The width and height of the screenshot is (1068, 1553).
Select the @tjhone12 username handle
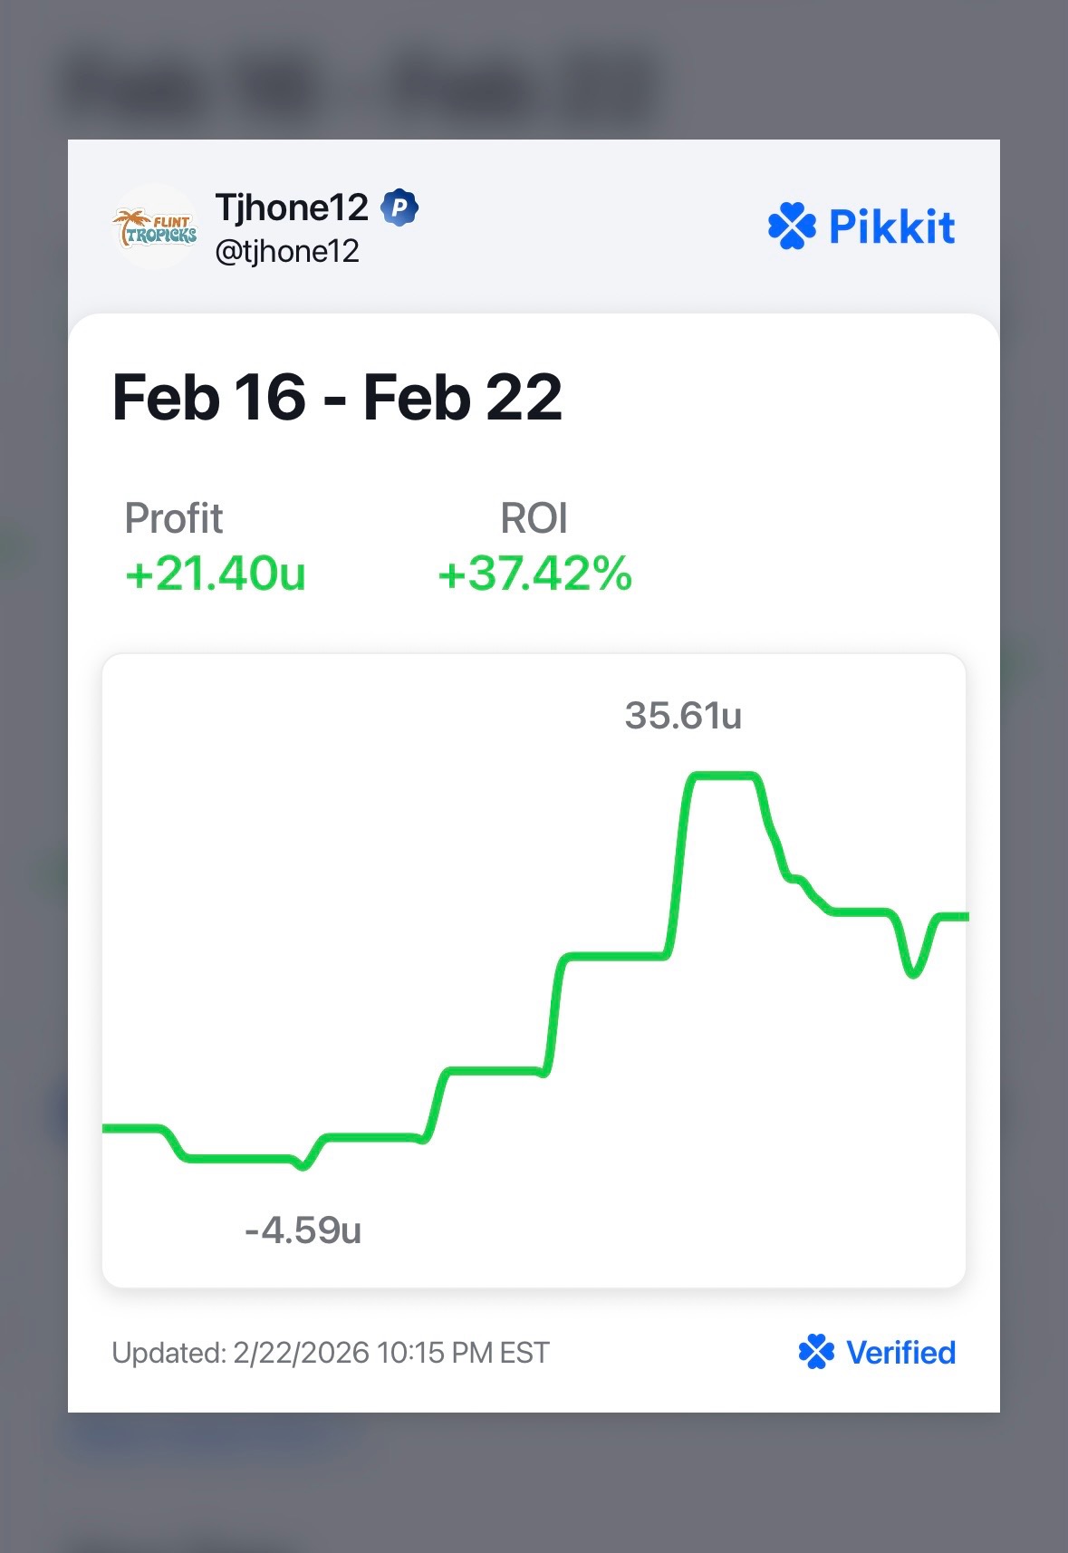coord(287,251)
